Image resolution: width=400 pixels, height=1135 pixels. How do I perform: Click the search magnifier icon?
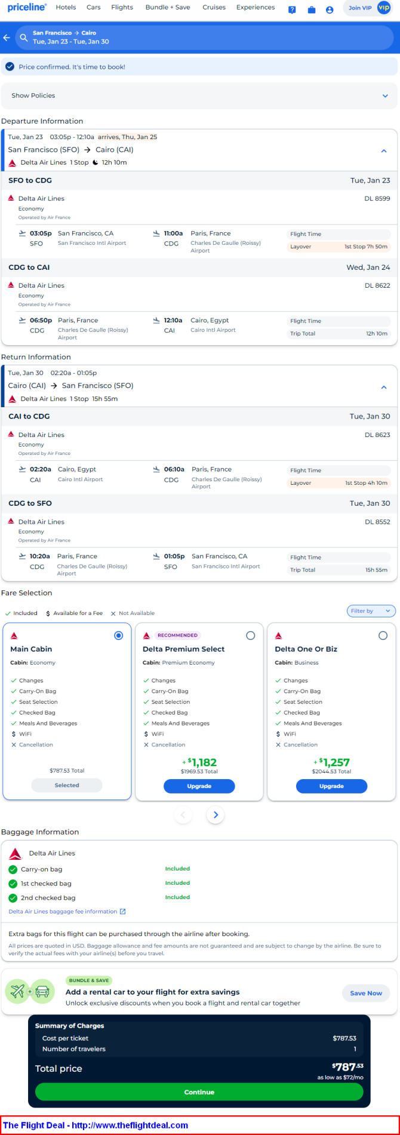24,38
